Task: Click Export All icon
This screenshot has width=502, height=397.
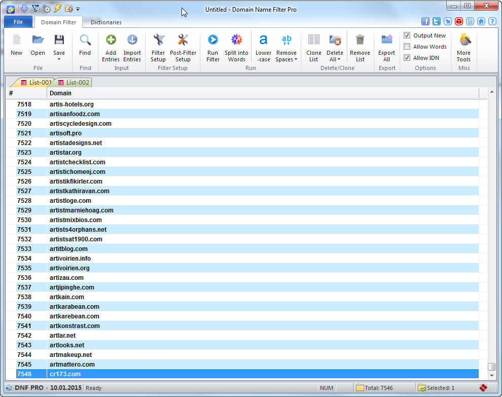Action: 386,40
